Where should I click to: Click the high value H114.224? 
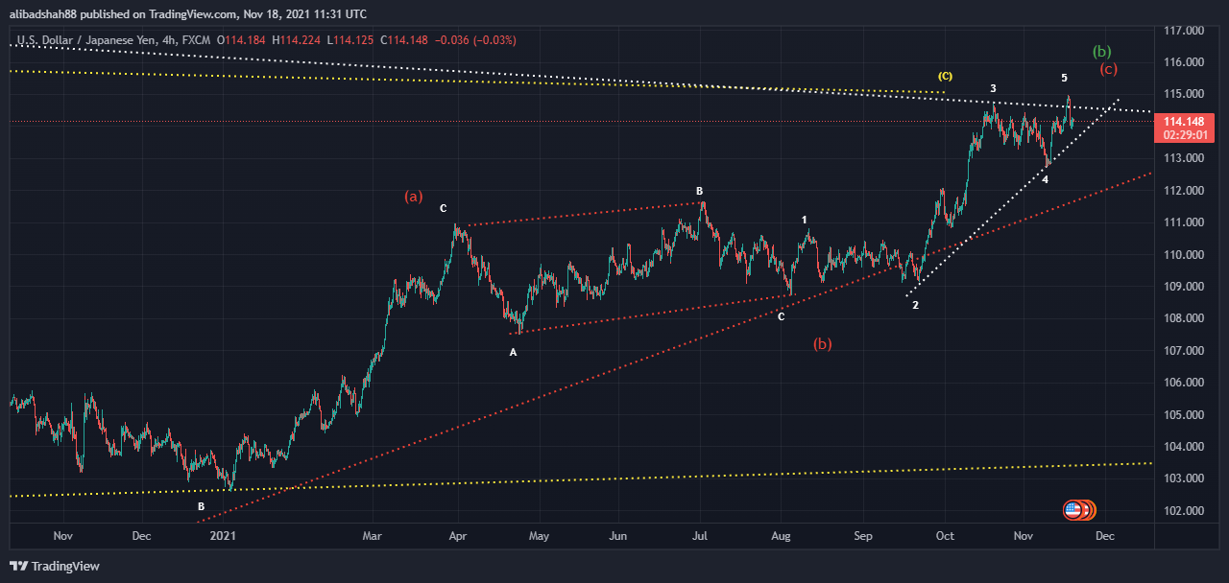pyautogui.click(x=298, y=40)
